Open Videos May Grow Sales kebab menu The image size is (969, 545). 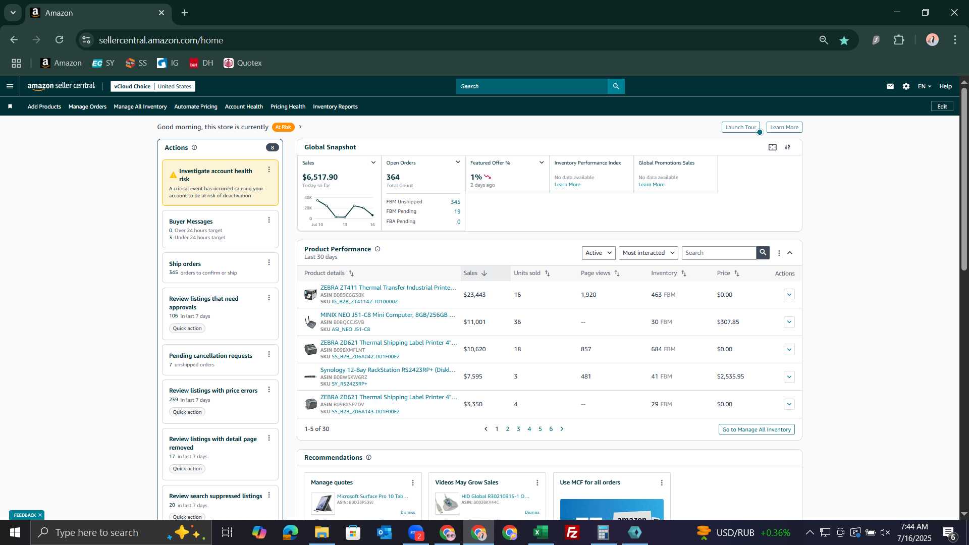pyautogui.click(x=537, y=483)
